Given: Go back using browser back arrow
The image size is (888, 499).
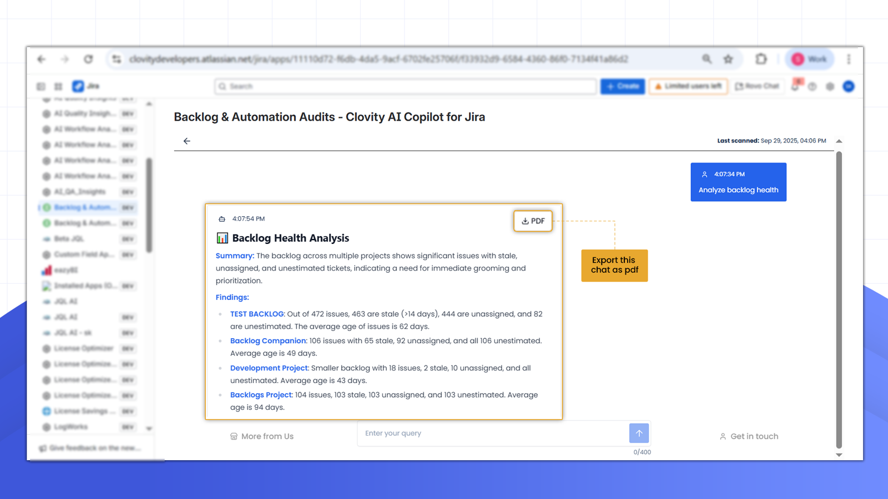Looking at the screenshot, I should click(x=42, y=59).
